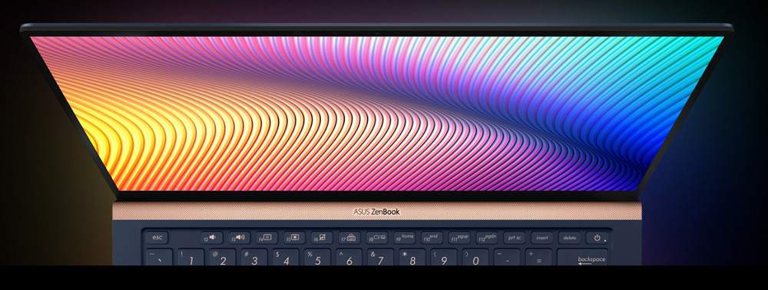Click the power button key
The height and width of the screenshot is (290, 768).
click(x=598, y=238)
